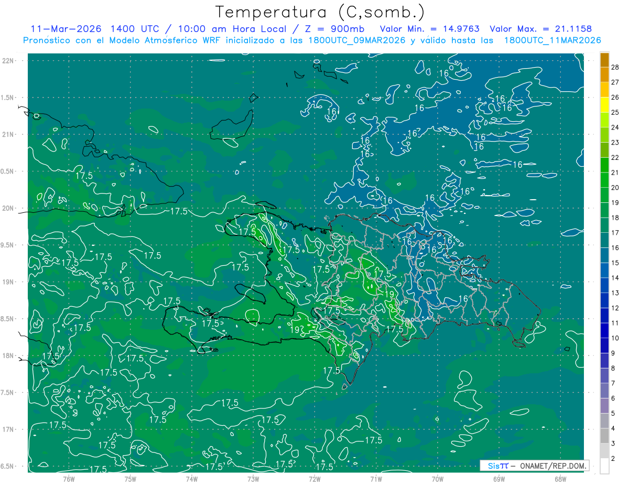Select the date text "11-Mar-2026"

click(66, 29)
